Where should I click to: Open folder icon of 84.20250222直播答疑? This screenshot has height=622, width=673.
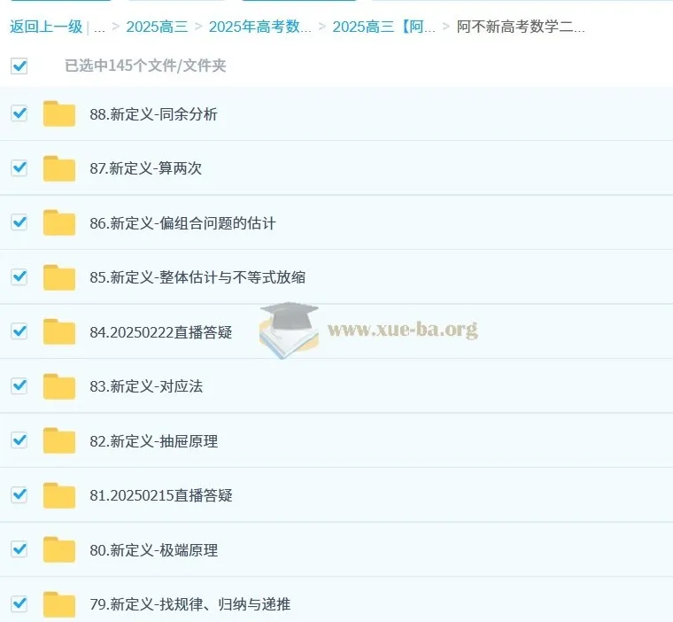pyautogui.click(x=59, y=332)
